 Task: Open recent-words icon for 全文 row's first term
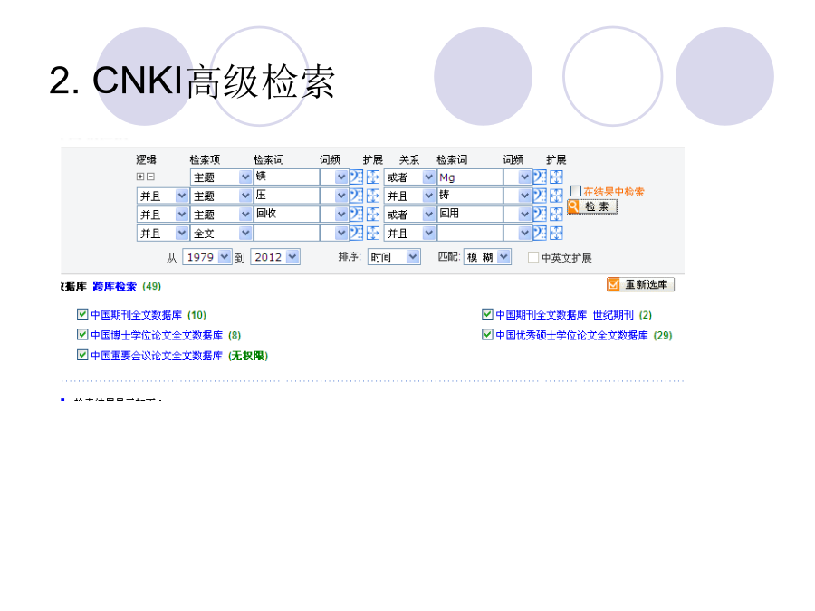[x=356, y=234]
